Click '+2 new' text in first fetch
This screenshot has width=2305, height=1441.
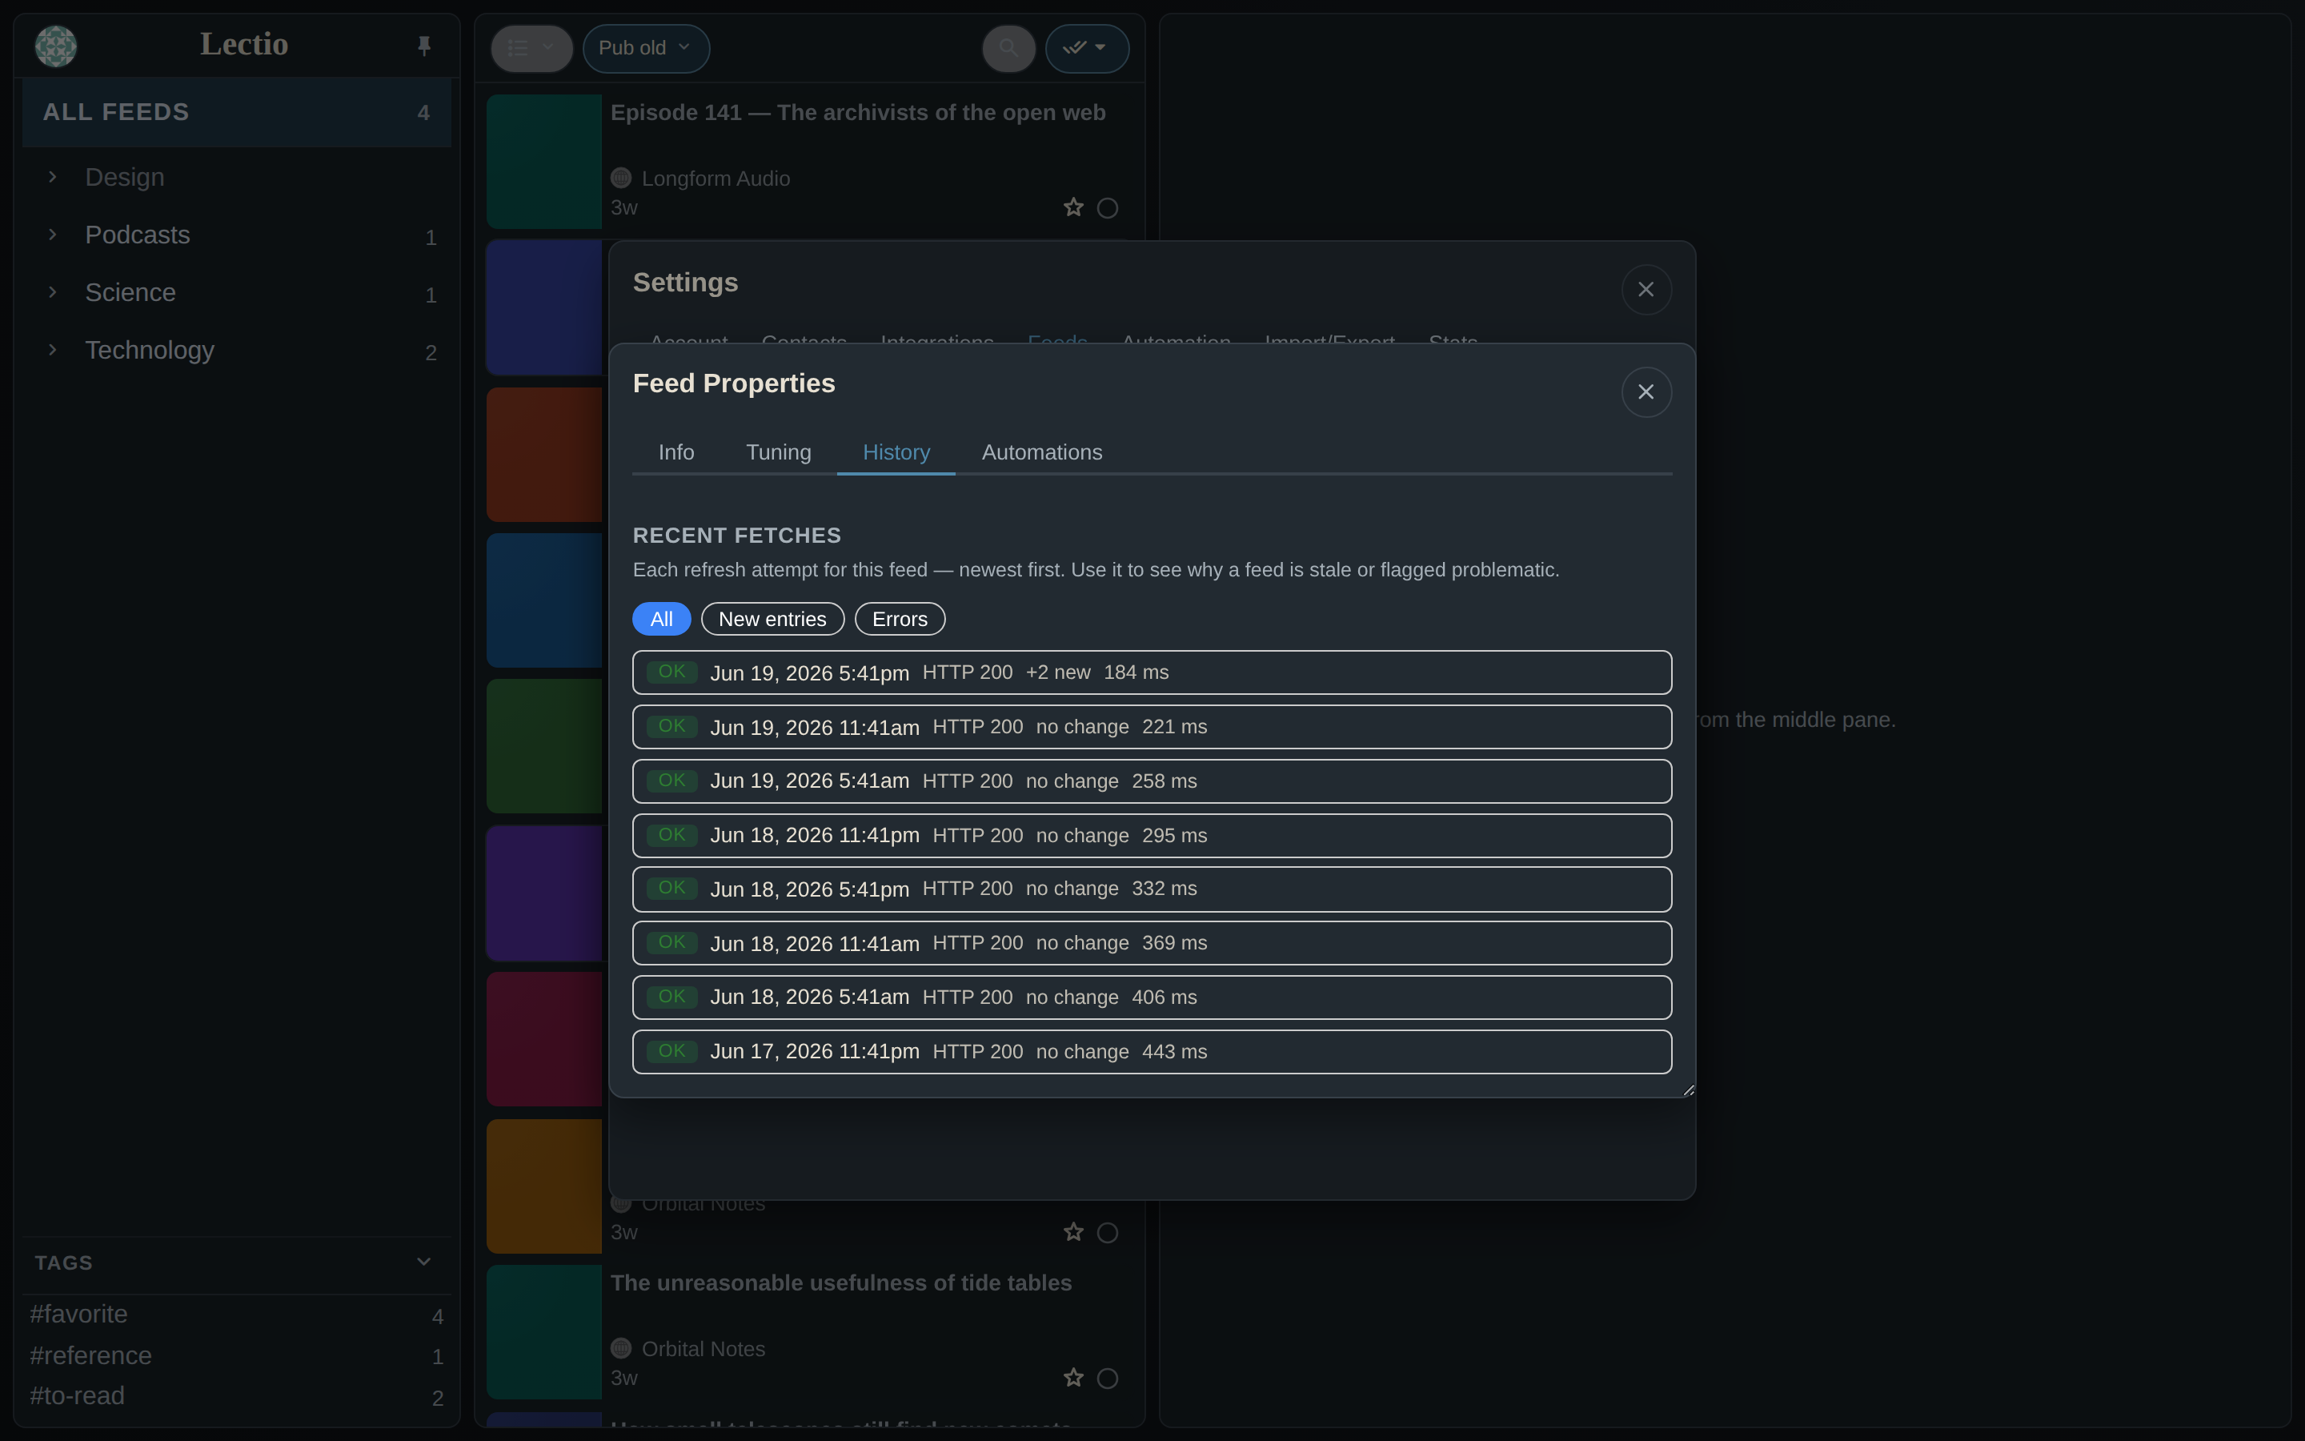click(x=1057, y=672)
